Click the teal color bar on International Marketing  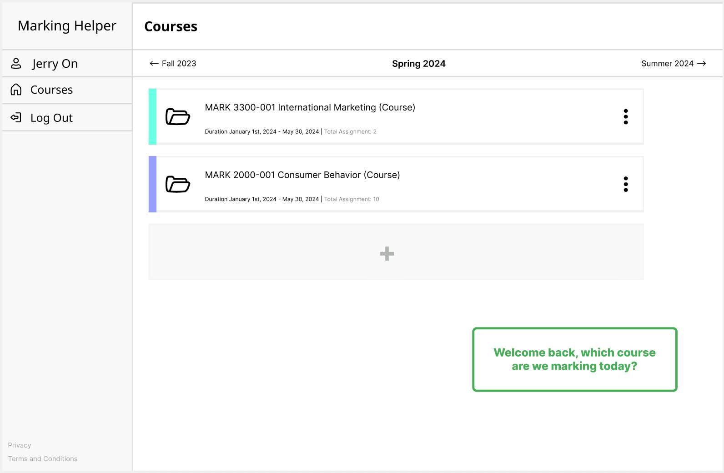[152, 117]
